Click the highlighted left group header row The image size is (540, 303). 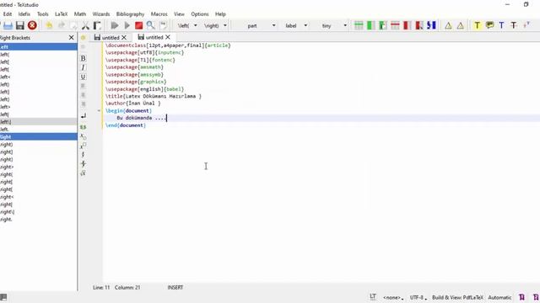39,47
